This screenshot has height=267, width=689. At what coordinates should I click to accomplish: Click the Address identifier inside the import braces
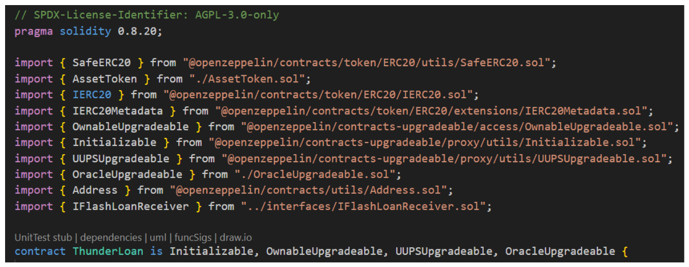click(95, 190)
